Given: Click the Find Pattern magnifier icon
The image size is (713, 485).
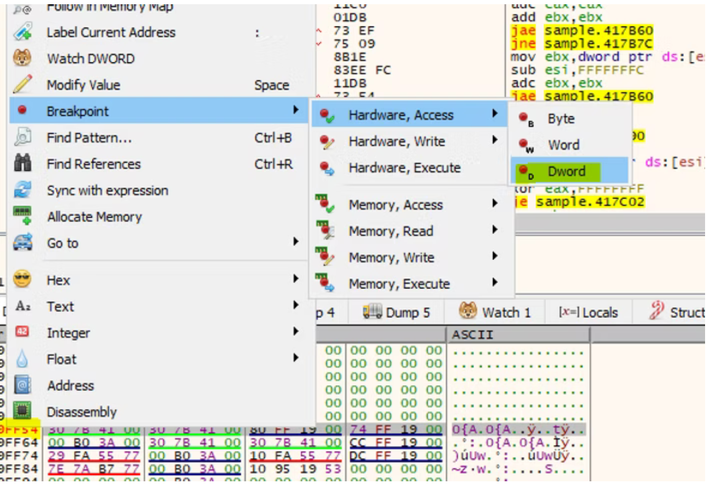Looking at the screenshot, I should pos(22,137).
